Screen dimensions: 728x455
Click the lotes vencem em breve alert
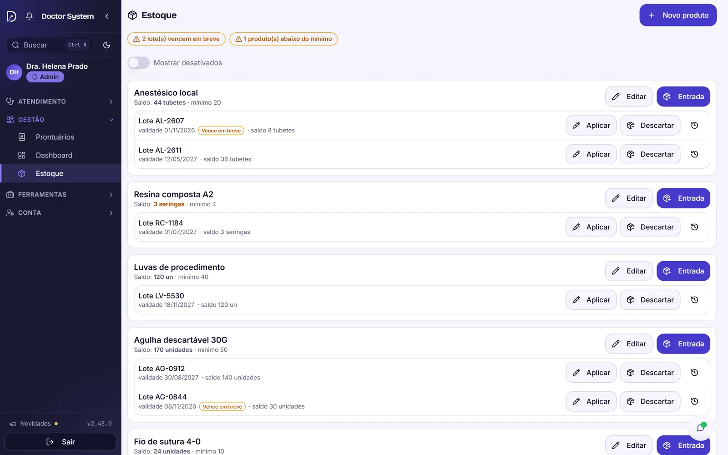click(x=177, y=39)
